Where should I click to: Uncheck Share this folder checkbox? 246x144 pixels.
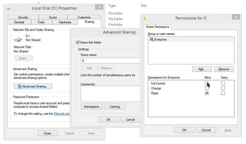point(78,42)
